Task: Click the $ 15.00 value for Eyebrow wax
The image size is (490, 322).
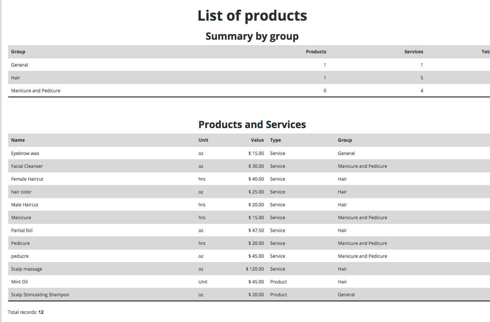Action: point(256,153)
